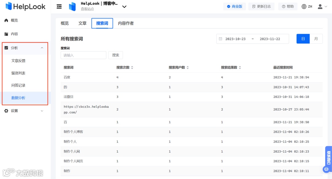Switch the stats view to 日 daily

coord(303,39)
